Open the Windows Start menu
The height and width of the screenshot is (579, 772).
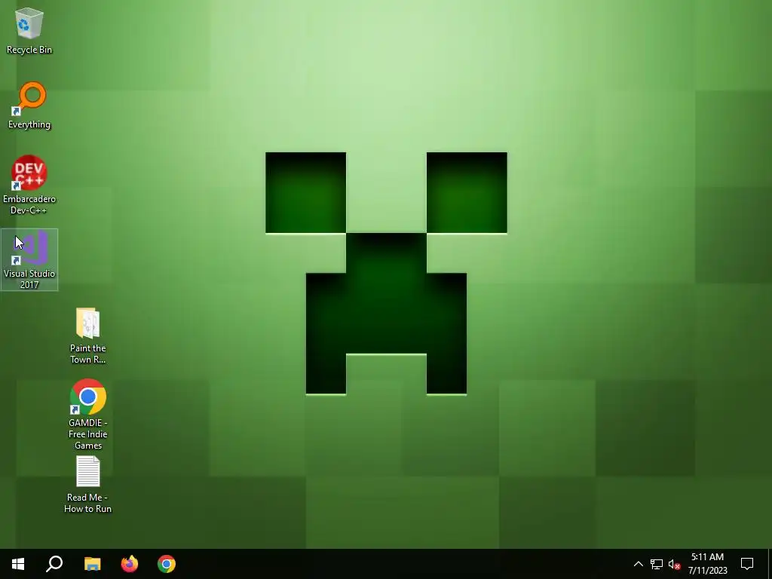(18, 564)
